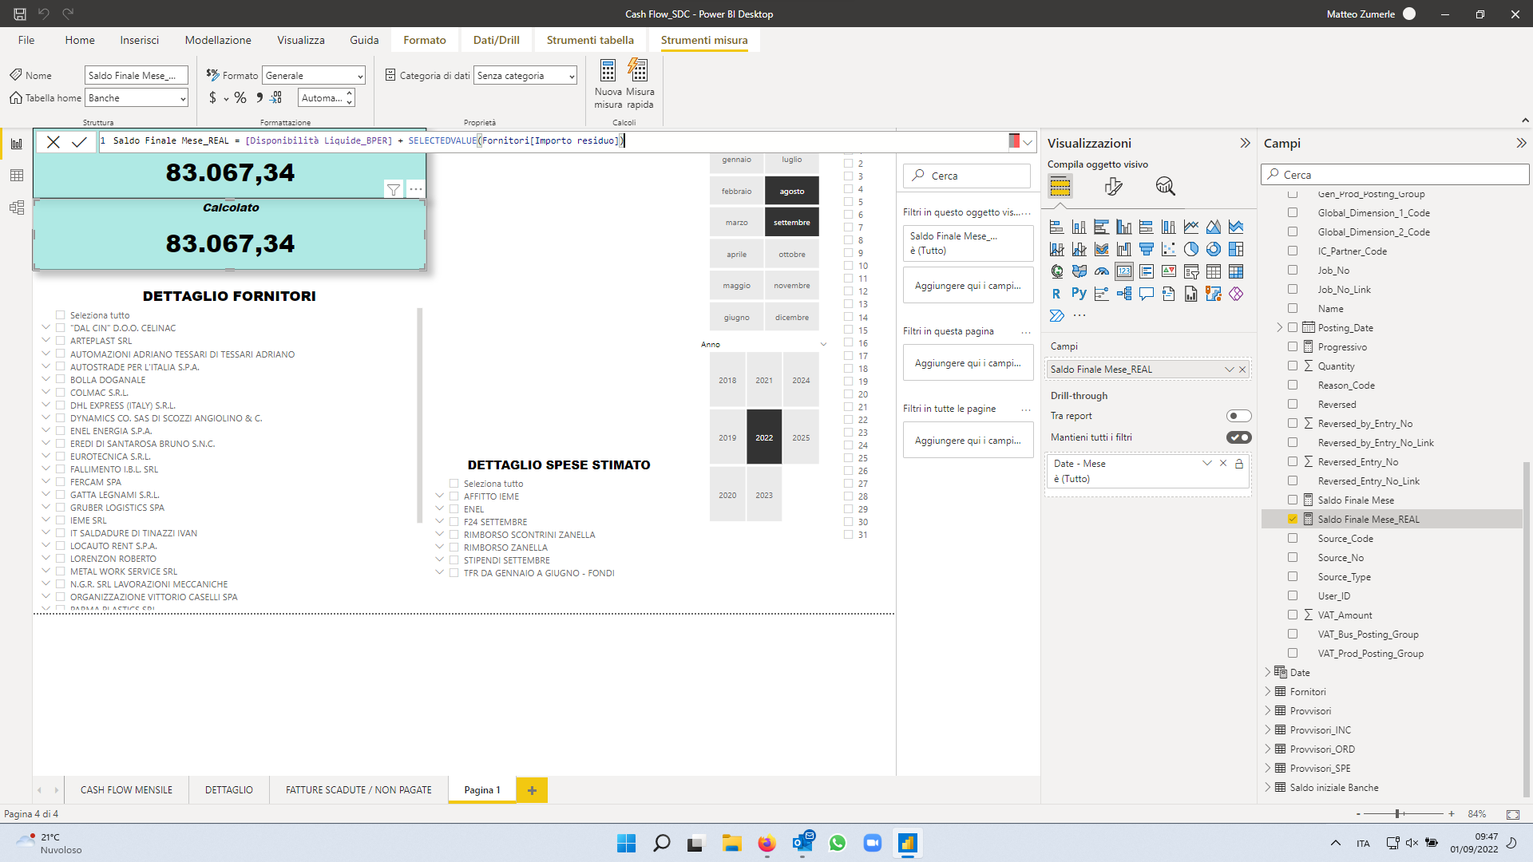
Task: Open the Format visual paintbrush tab
Action: [x=1113, y=187]
